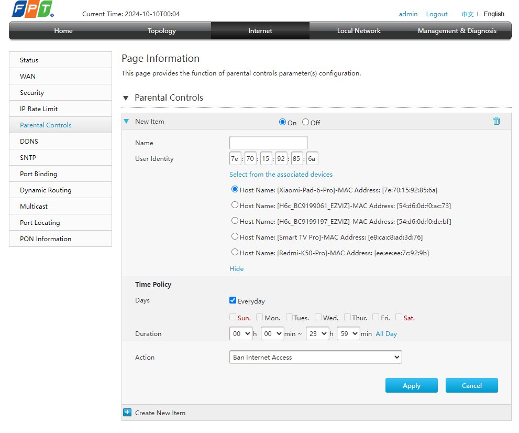Image resolution: width=519 pixels, height=433 pixels.
Task: Open WAN in the sidebar
Action: coord(61,76)
